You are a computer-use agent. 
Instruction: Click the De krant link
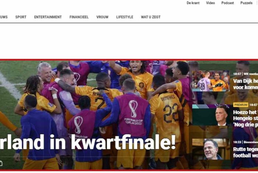point(193,3)
